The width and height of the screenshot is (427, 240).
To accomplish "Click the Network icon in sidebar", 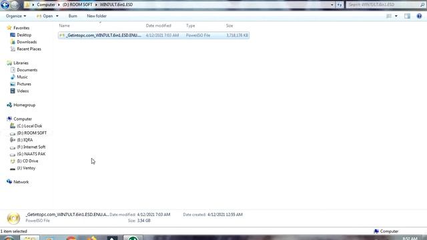I will pos(9,182).
